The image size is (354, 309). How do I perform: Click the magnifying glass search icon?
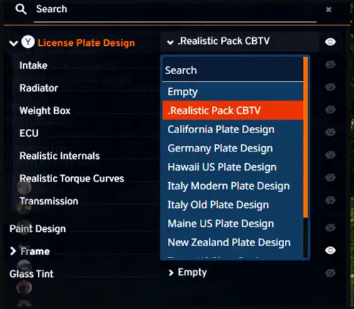pyautogui.click(x=21, y=9)
